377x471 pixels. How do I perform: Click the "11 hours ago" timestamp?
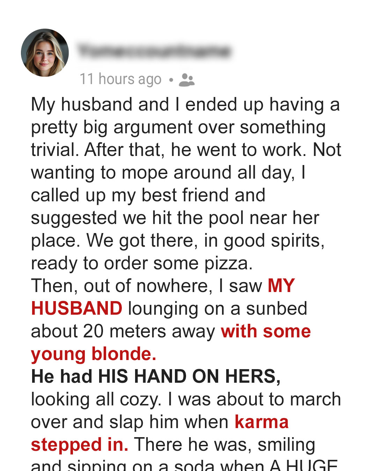(x=120, y=79)
